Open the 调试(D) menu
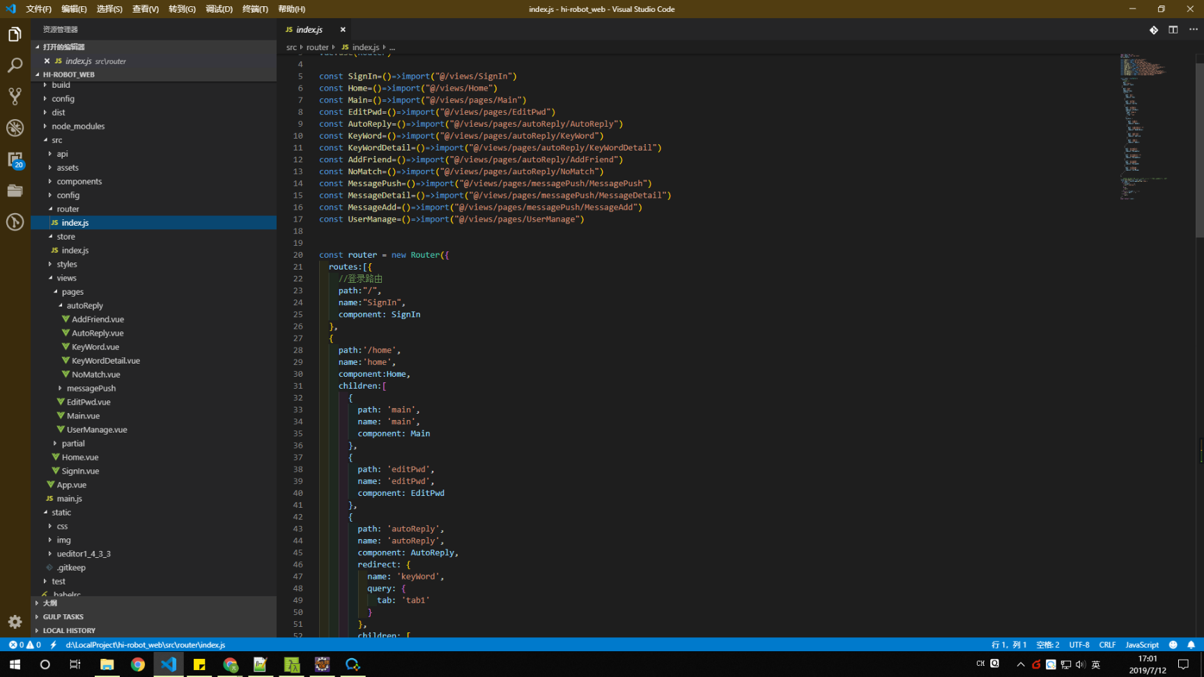The height and width of the screenshot is (677, 1204). tap(219, 9)
